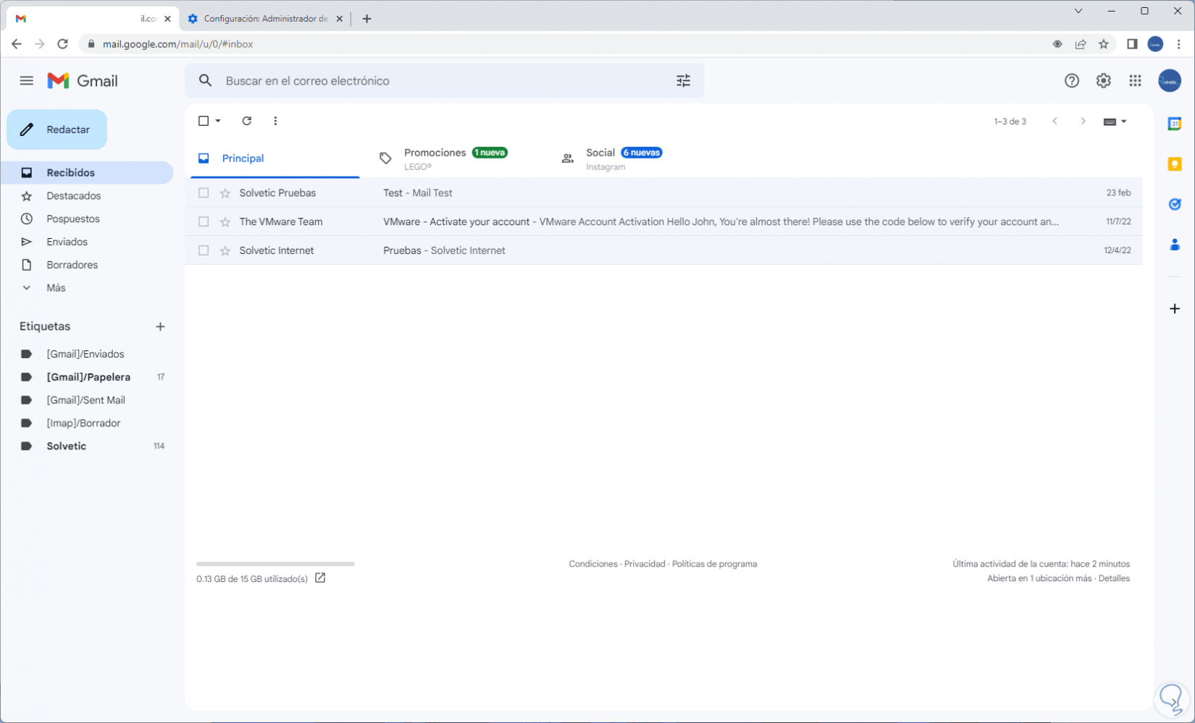Open the Detalles account activity link
Image resolution: width=1195 pixels, height=723 pixels.
tap(1114, 578)
